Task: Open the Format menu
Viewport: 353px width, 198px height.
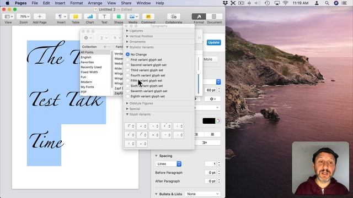Action: click(77, 3)
